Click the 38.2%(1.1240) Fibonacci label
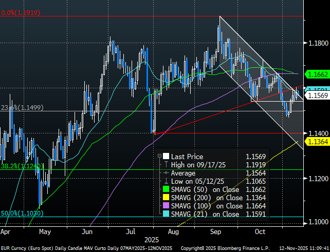 22,166
